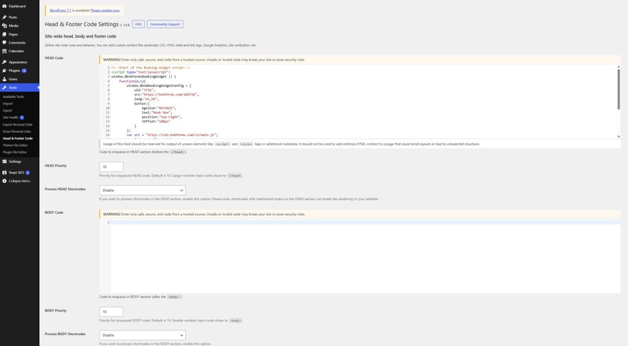Click the Collapse Menu arrow icon
The height and width of the screenshot is (346, 628).
[x=4, y=181]
